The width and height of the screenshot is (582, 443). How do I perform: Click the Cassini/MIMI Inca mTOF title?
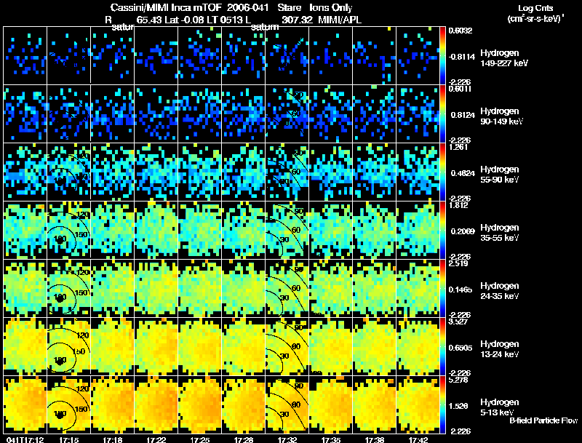(x=169, y=7)
